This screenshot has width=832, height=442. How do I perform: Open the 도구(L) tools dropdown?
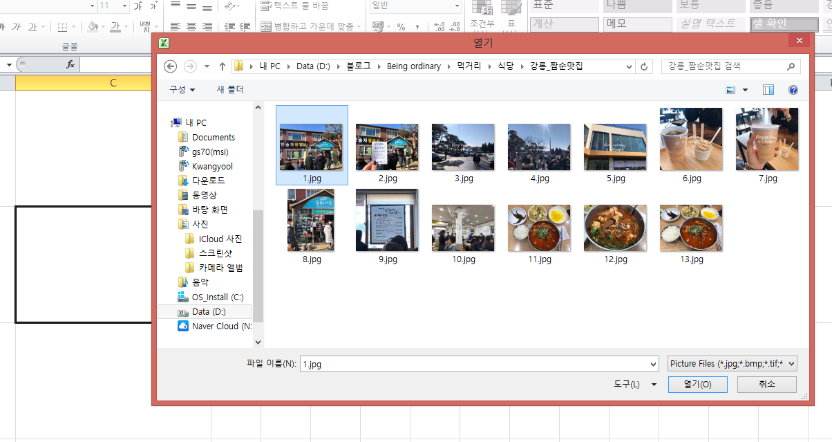[633, 384]
